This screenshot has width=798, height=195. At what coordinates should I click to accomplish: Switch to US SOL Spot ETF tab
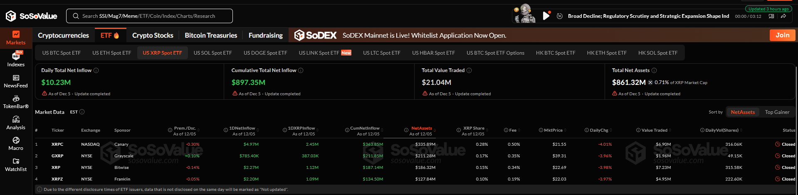[x=212, y=53]
